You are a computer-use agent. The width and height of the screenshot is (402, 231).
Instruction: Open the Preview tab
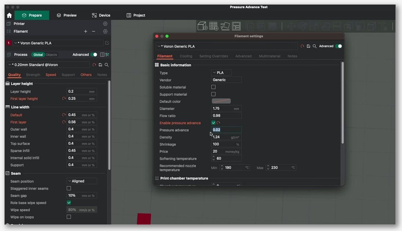tap(67, 15)
